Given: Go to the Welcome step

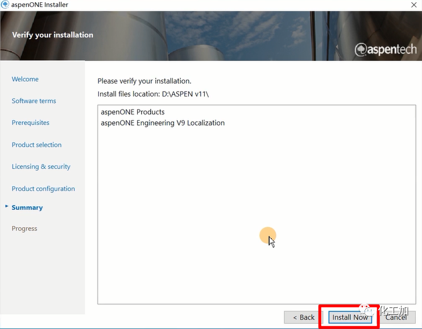Looking at the screenshot, I should click(25, 79).
